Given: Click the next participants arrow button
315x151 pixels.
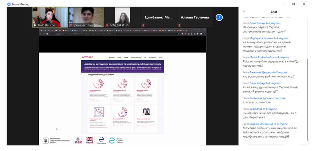Looking at the screenshot, I should click(x=219, y=18).
